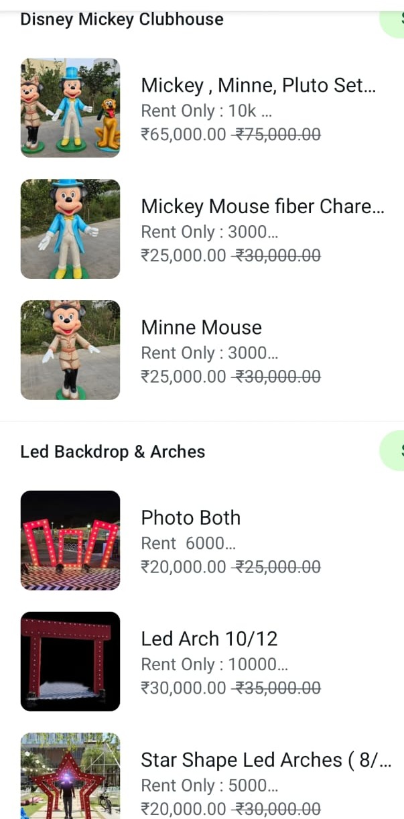Tap the Led Backdrop & Arches collection heading
The image size is (404, 819).
pyautogui.click(x=113, y=452)
